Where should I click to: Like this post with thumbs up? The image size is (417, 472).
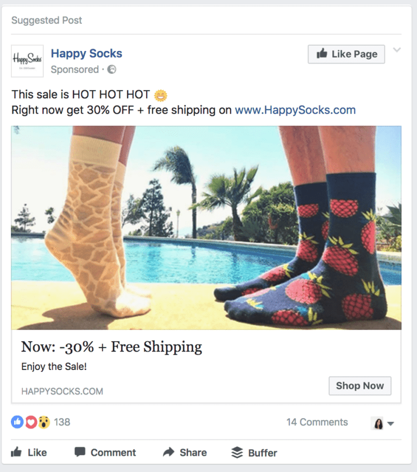click(29, 452)
